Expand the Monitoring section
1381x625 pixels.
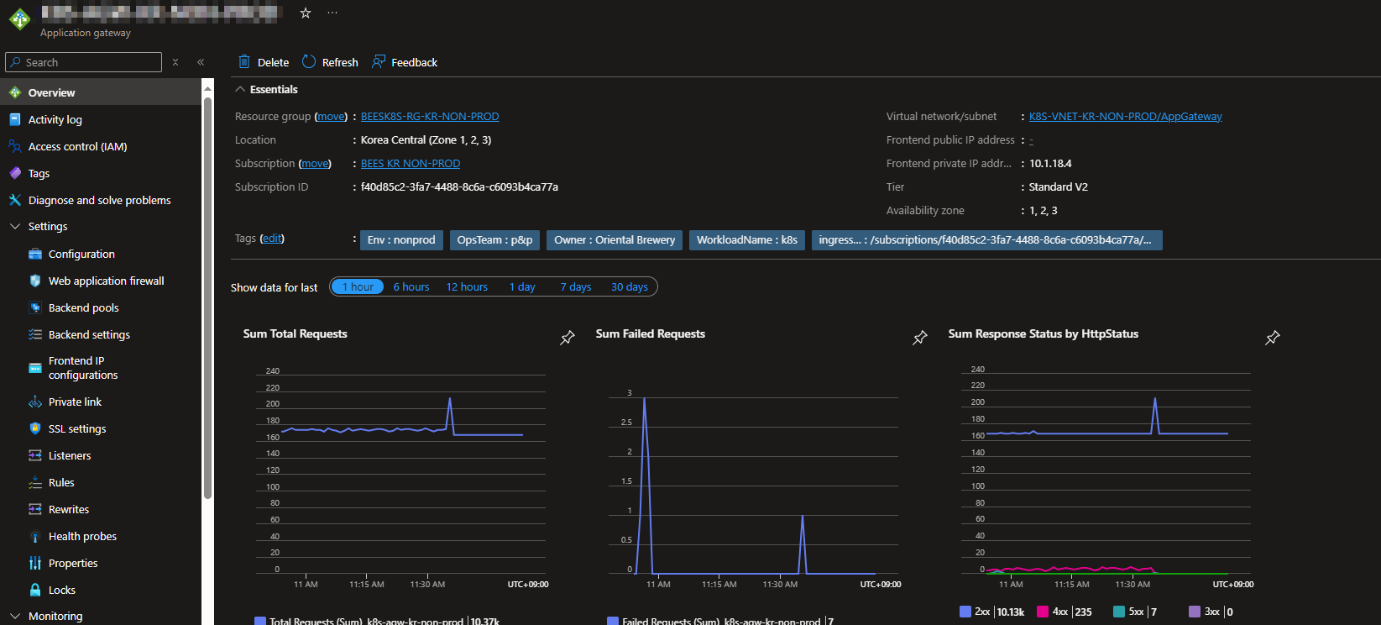coord(14,617)
